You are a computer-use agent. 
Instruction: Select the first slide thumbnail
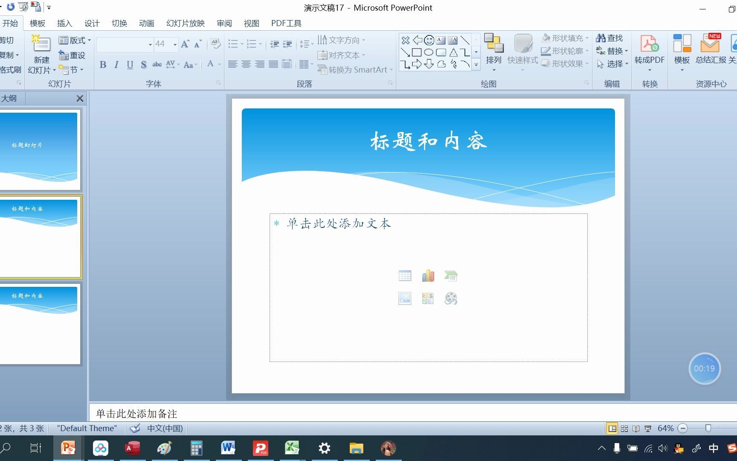(x=39, y=150)
